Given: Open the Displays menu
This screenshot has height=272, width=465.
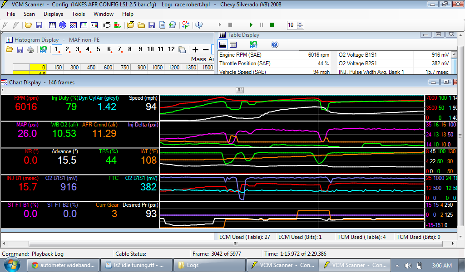Looking at the screenshot, I should [54, 14].
